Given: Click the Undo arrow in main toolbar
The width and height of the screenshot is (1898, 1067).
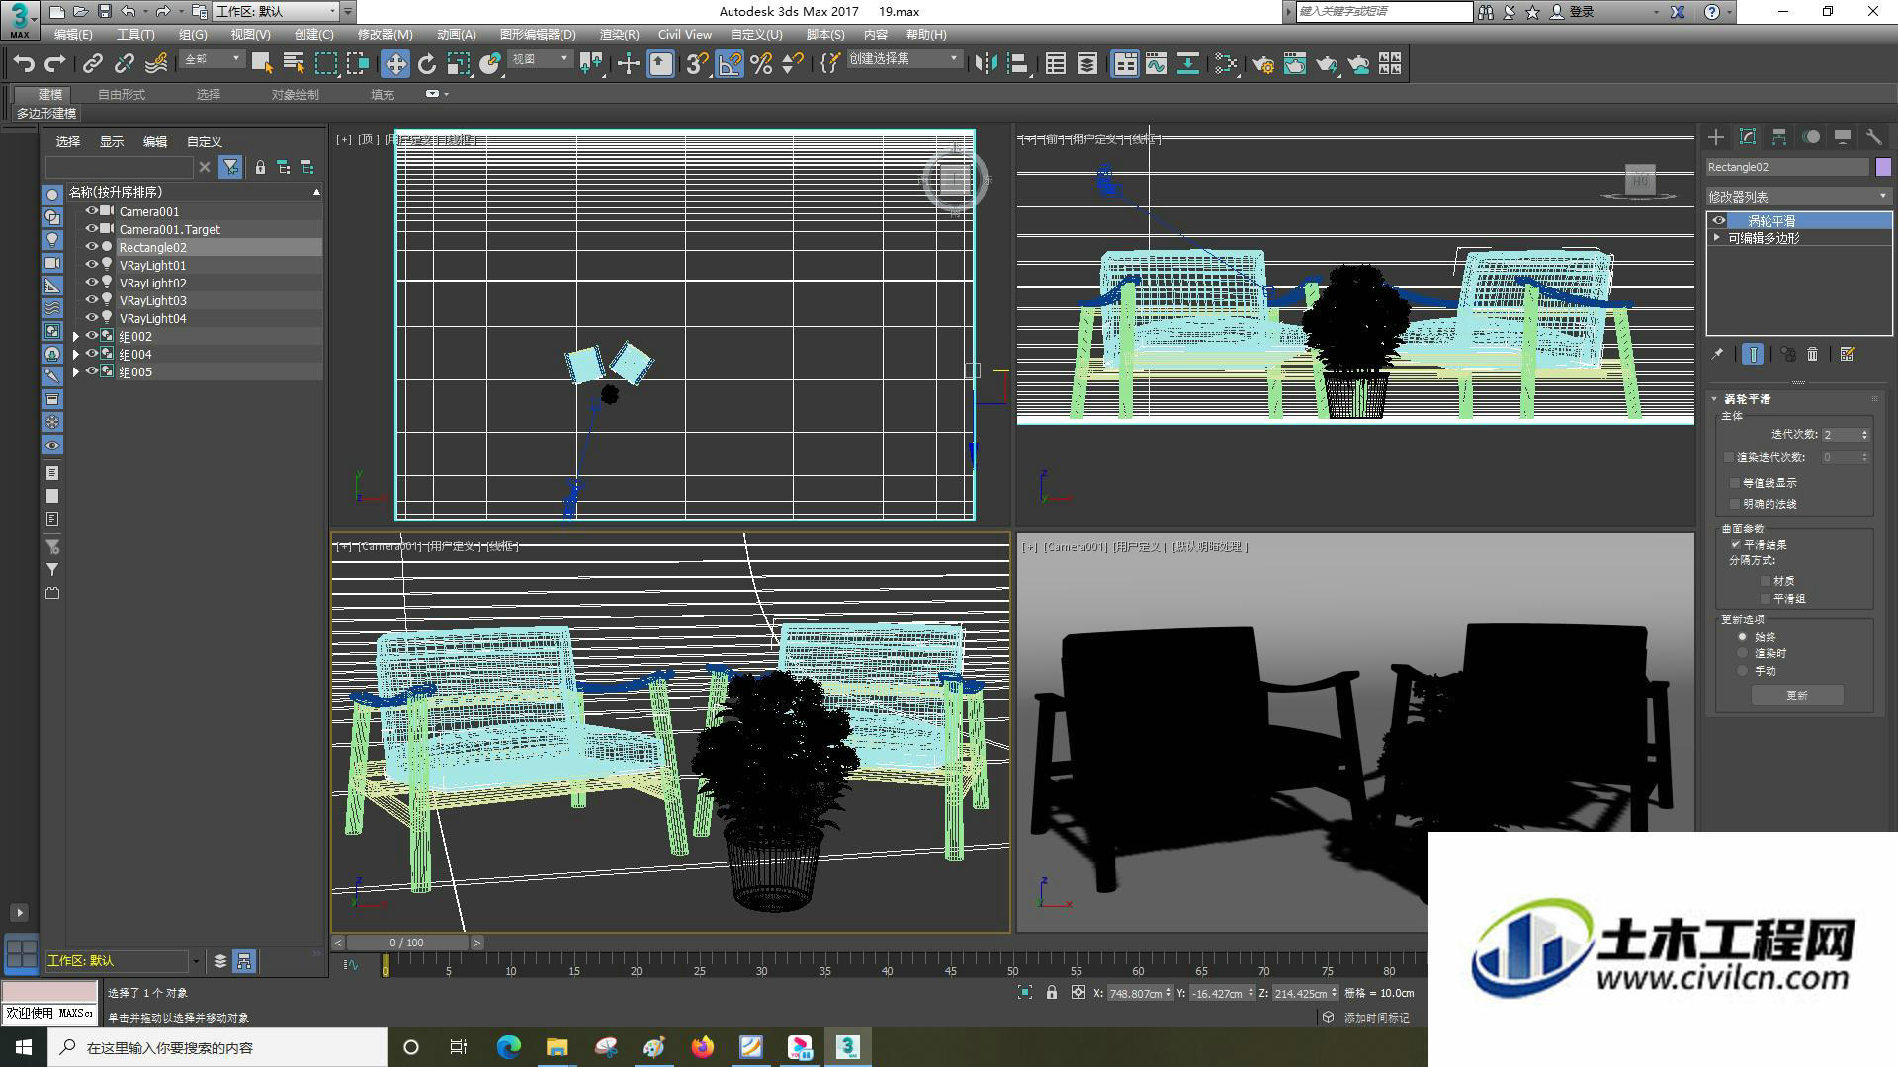Looking at the screenshot, I should point(24,64).
